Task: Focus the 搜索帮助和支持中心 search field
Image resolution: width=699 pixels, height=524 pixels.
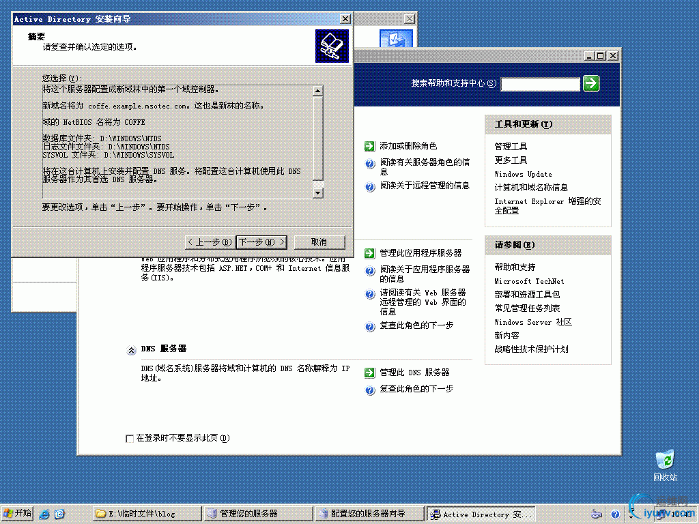Action: pos(541,84)
